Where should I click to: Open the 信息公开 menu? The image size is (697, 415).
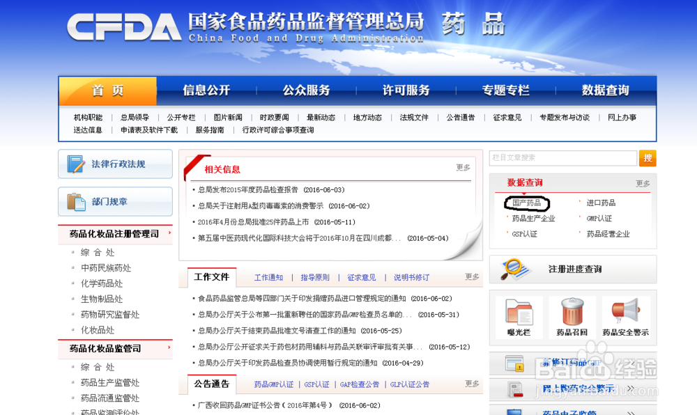click(x=206, y=91)
